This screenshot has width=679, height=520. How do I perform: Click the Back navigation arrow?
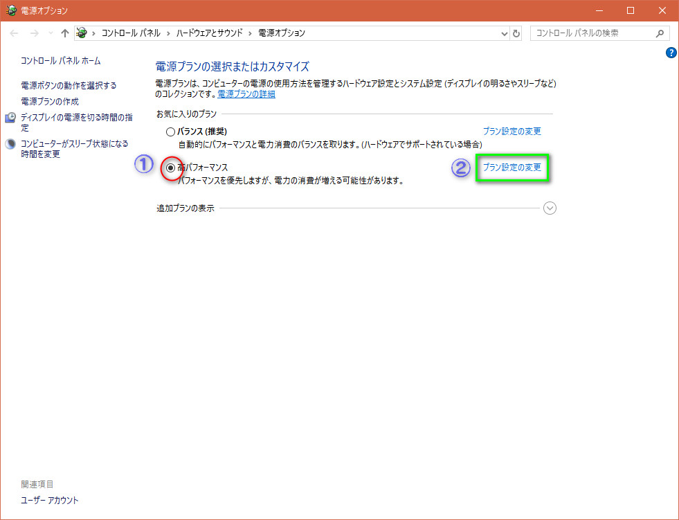[x=15, y=33]
